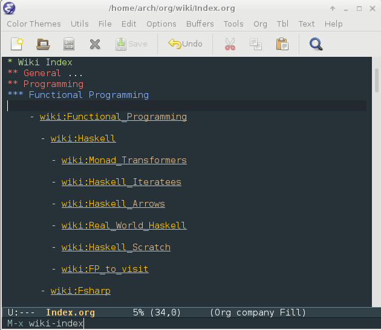
Task: Click the U:--- status in mode line
Action: point(21,312)
